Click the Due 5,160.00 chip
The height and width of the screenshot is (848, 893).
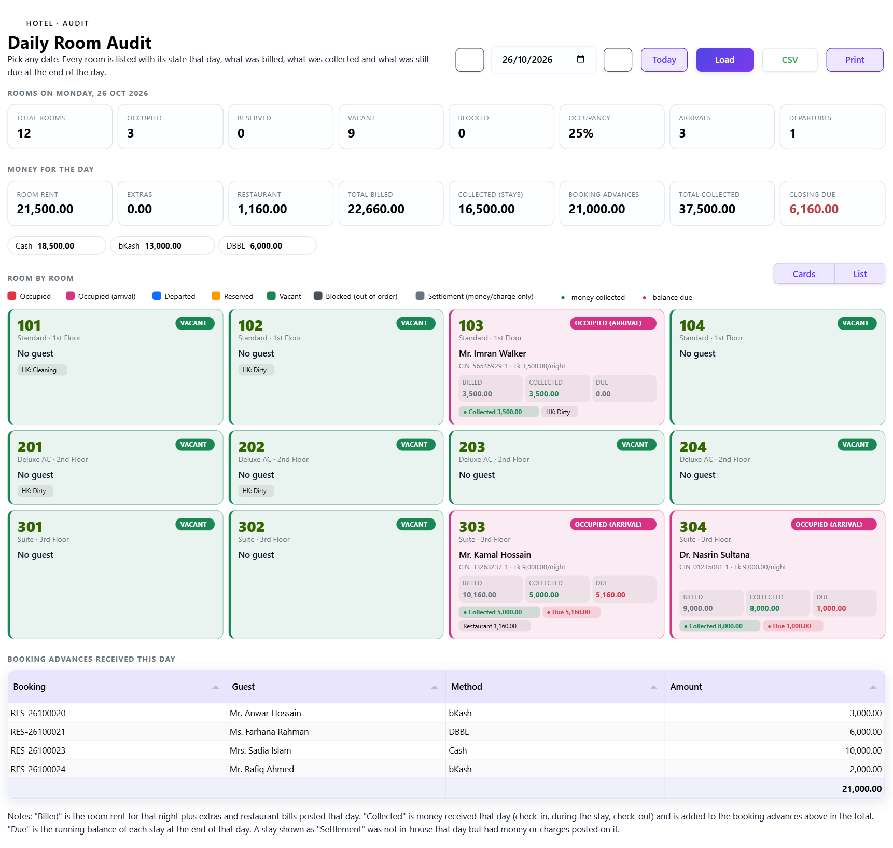[x=571, y=612]
